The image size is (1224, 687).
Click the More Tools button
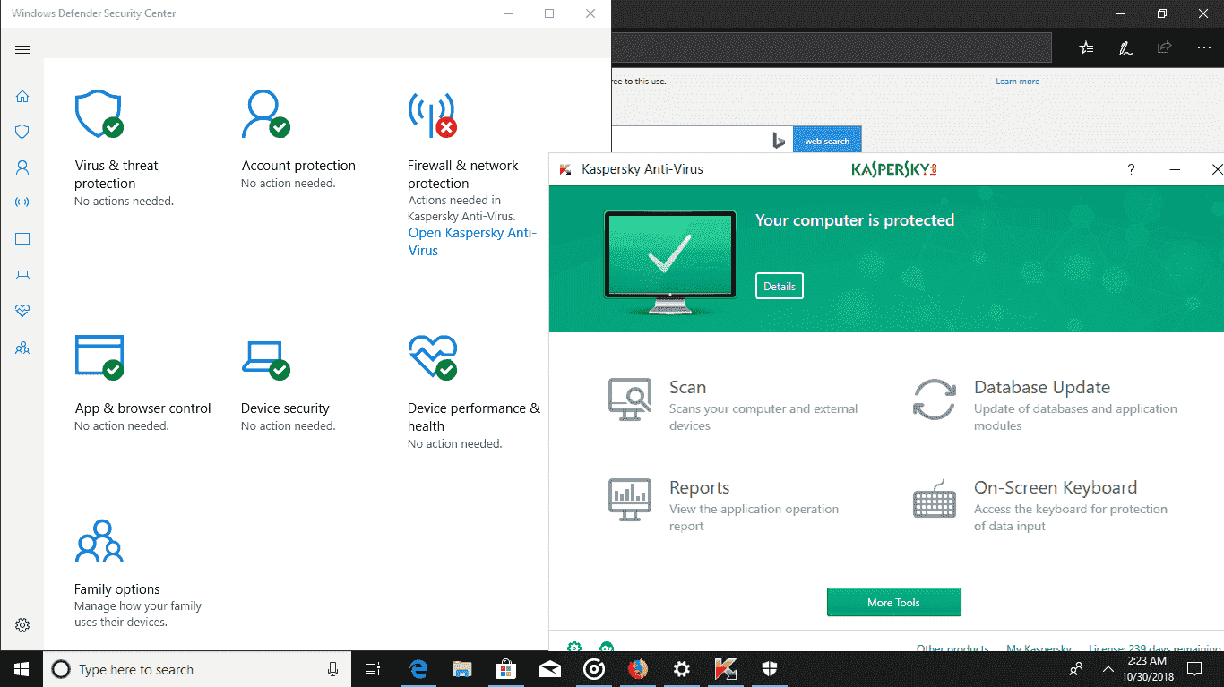pos(893,603)
